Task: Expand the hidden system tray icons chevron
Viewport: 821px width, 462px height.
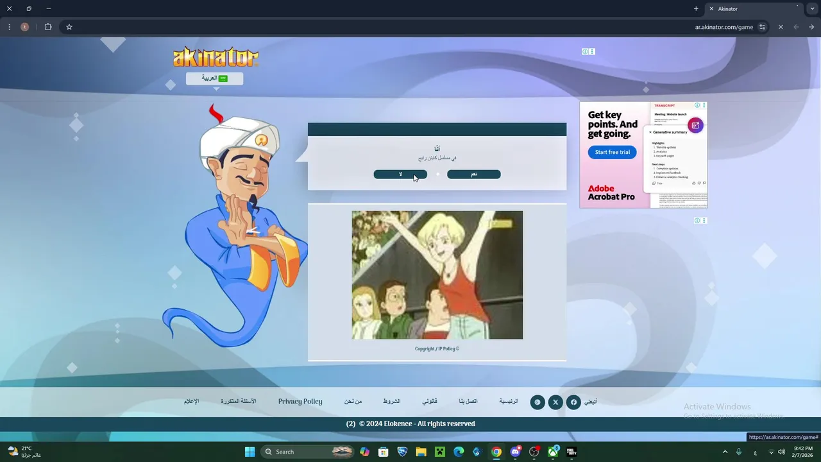Action: [x=725, y=452]
